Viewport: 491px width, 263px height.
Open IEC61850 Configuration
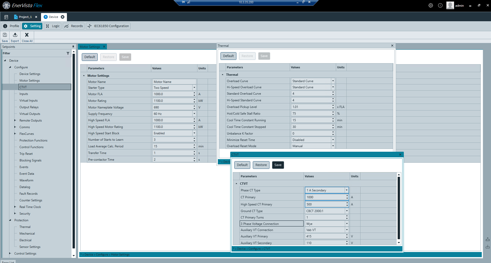point(108,26)
